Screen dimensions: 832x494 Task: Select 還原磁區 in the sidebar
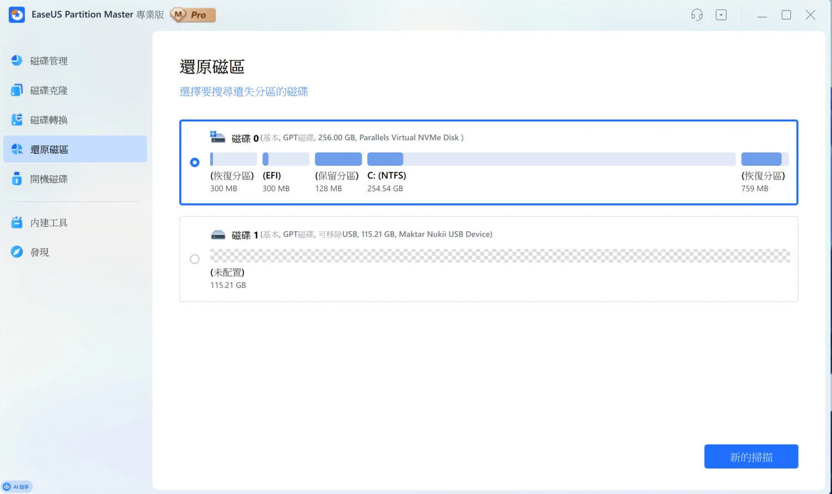click(x=75, y=149)
